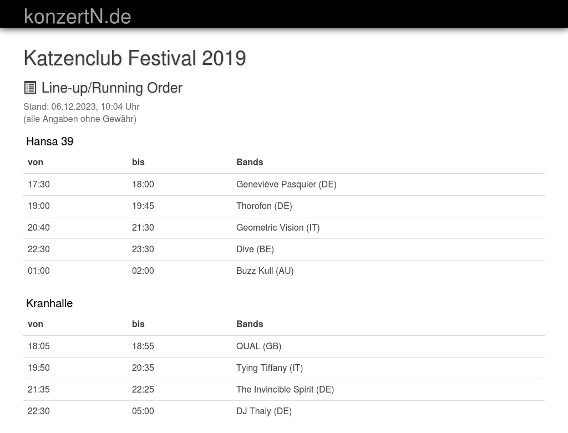The height and width of the screenshot is (433, 568).
Task: Click the Bands column header under Hansa 39
Action: coord(250,162)
